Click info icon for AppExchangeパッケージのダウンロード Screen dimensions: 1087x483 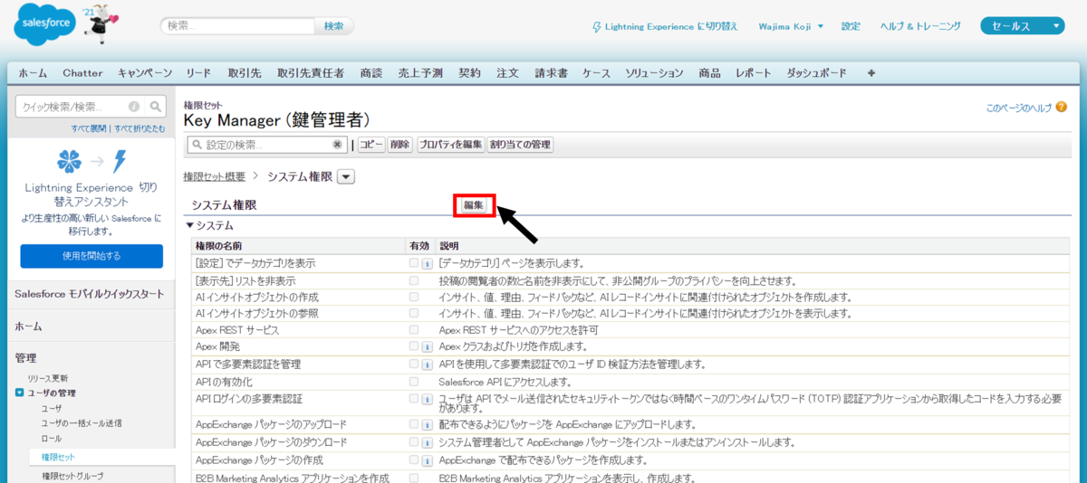(x=426, y=442)
